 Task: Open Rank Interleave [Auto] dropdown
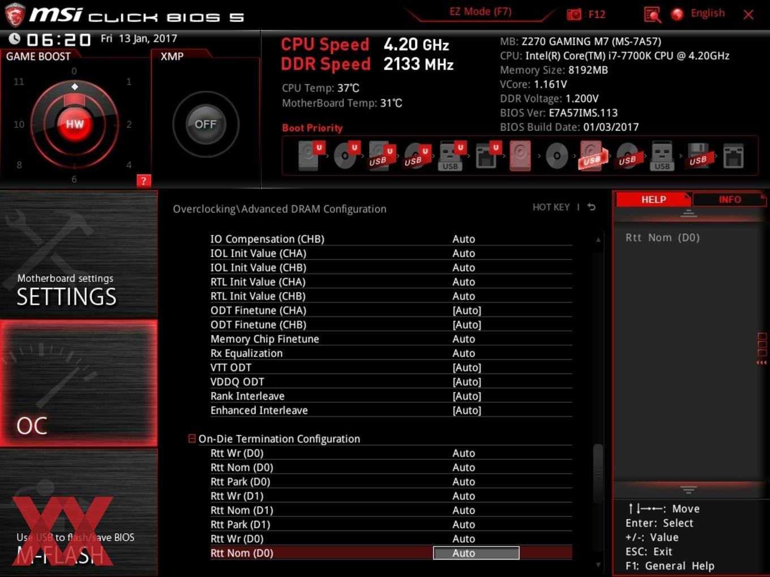point(467,396)
